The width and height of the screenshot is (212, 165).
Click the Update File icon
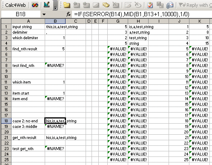click(x=160, y=5)
